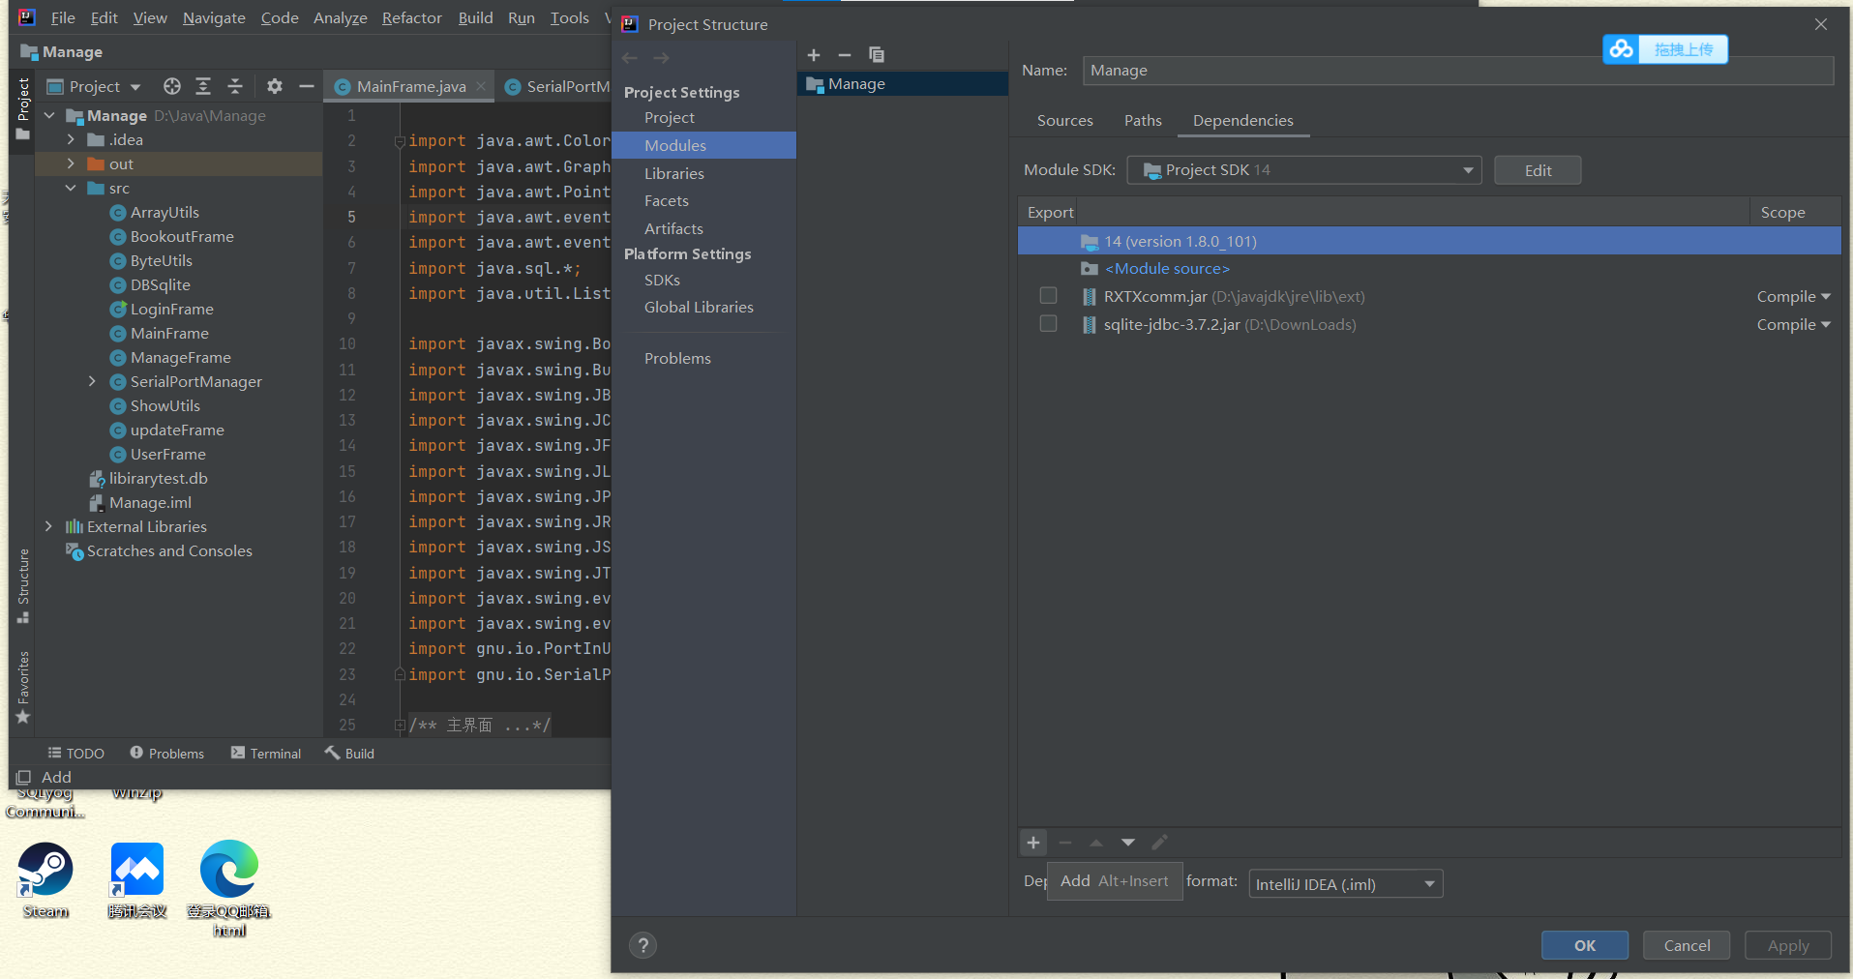
Task: Collapse the src folder
Action: [x=71, y=188]
